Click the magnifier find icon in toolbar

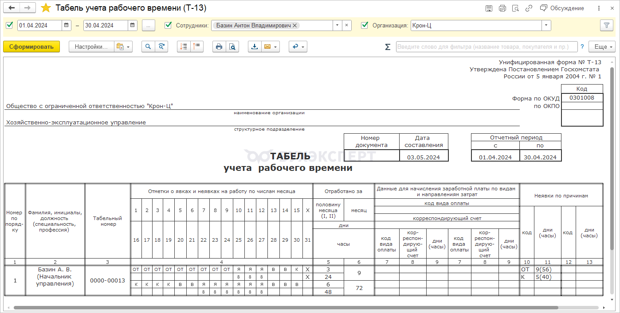[x=148, y=46]
